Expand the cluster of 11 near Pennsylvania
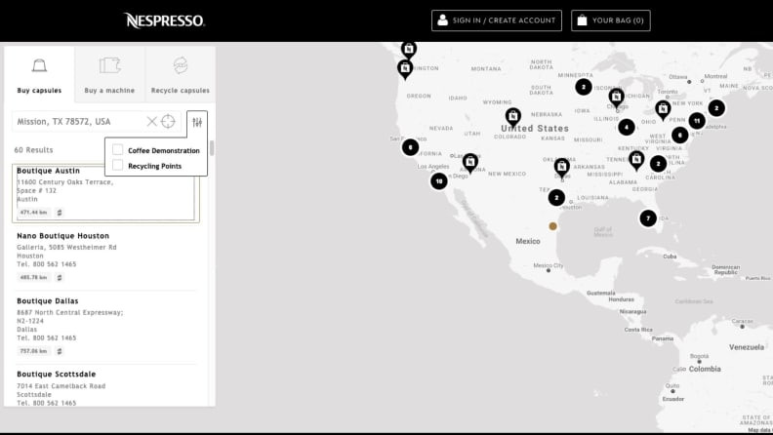This screenshot has width=773, height=435. tap(697, 121)
